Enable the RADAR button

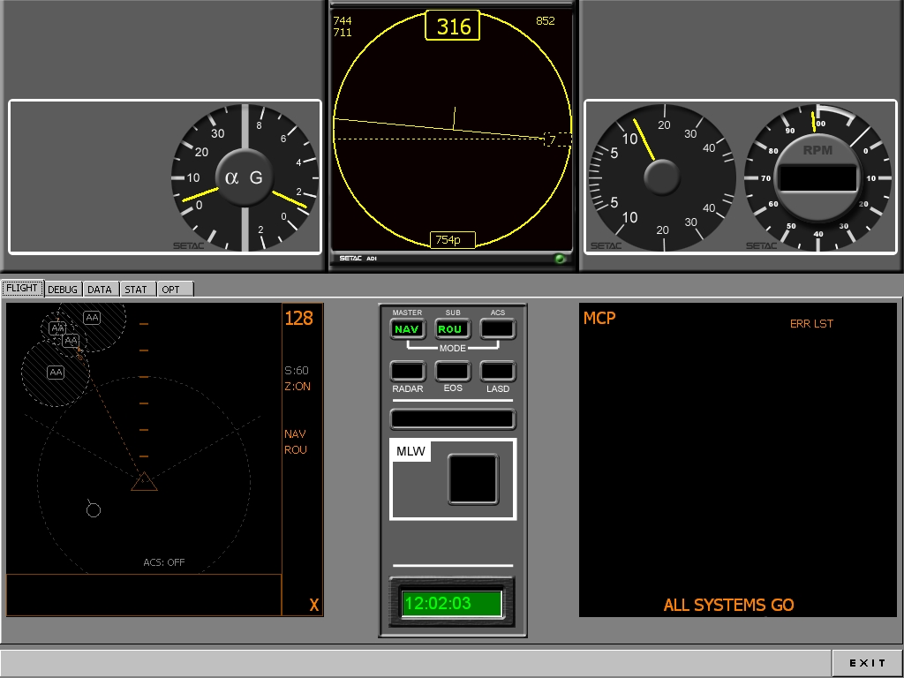408,372
